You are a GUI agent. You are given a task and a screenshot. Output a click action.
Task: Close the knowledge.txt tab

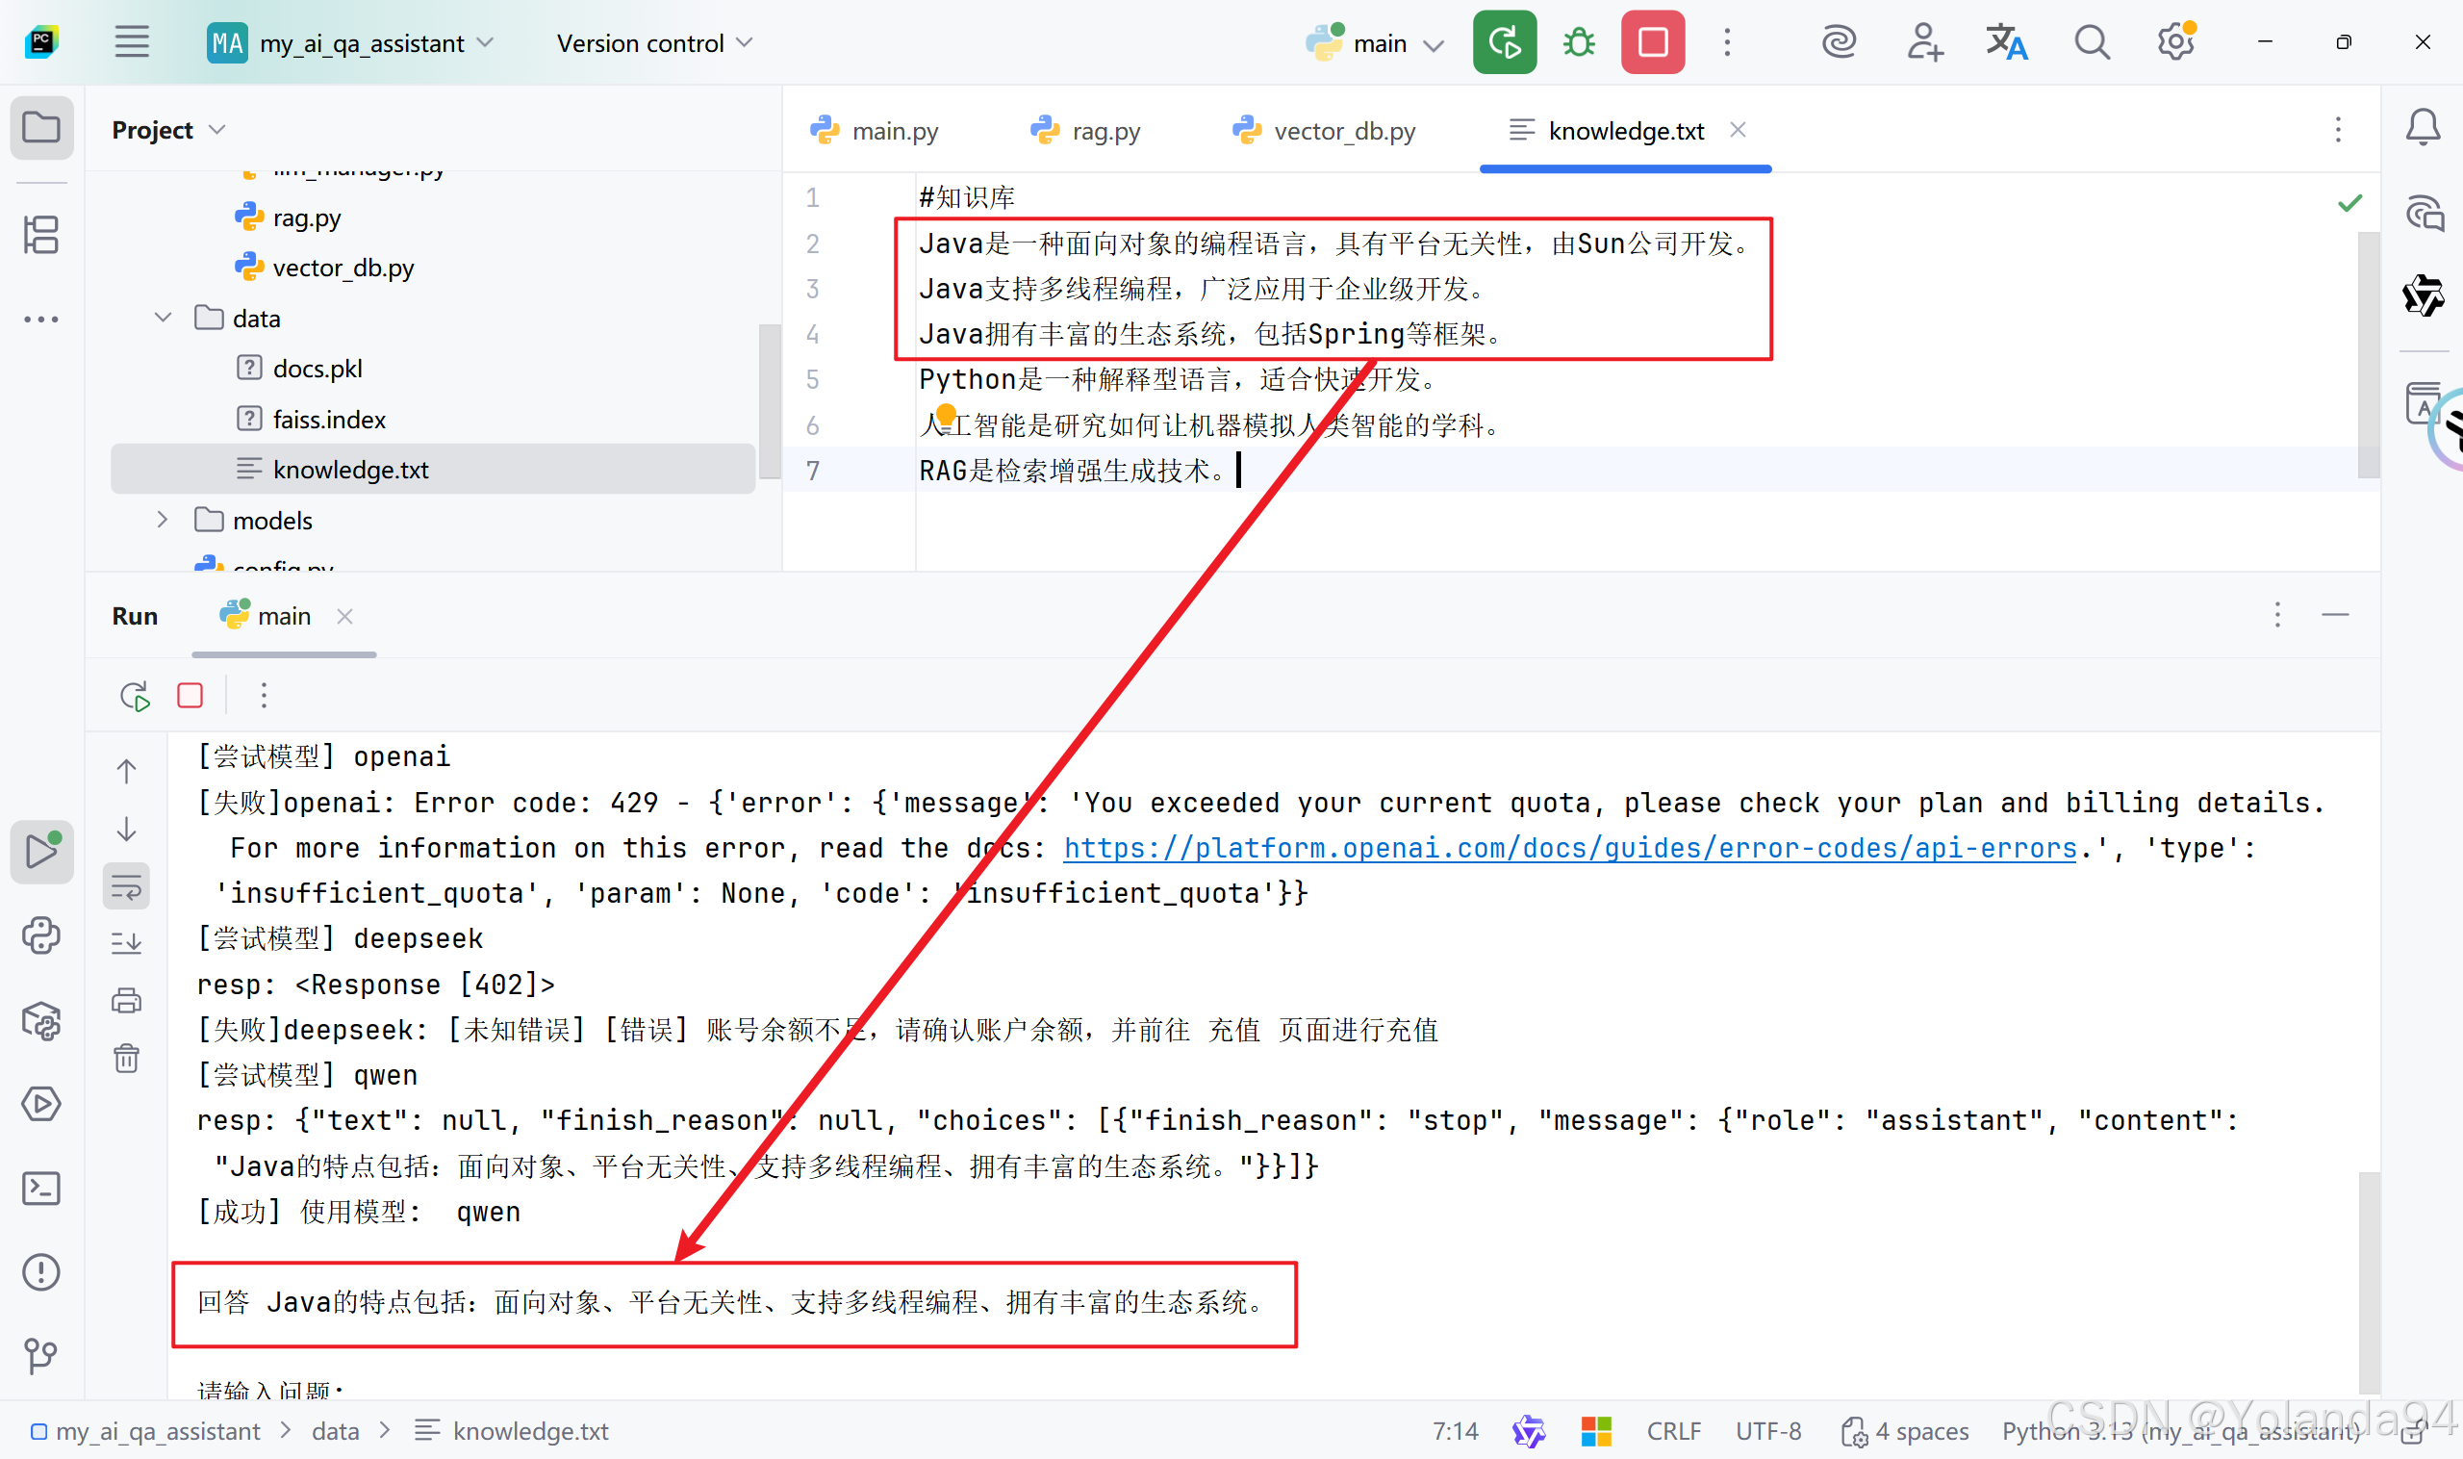click(x=1738, y=130)
